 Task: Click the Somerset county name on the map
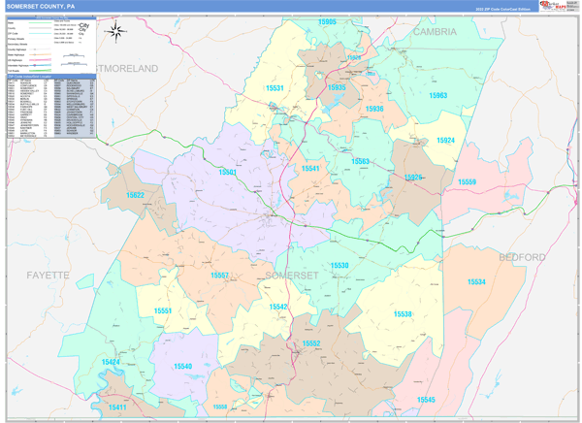coord(291,276)
